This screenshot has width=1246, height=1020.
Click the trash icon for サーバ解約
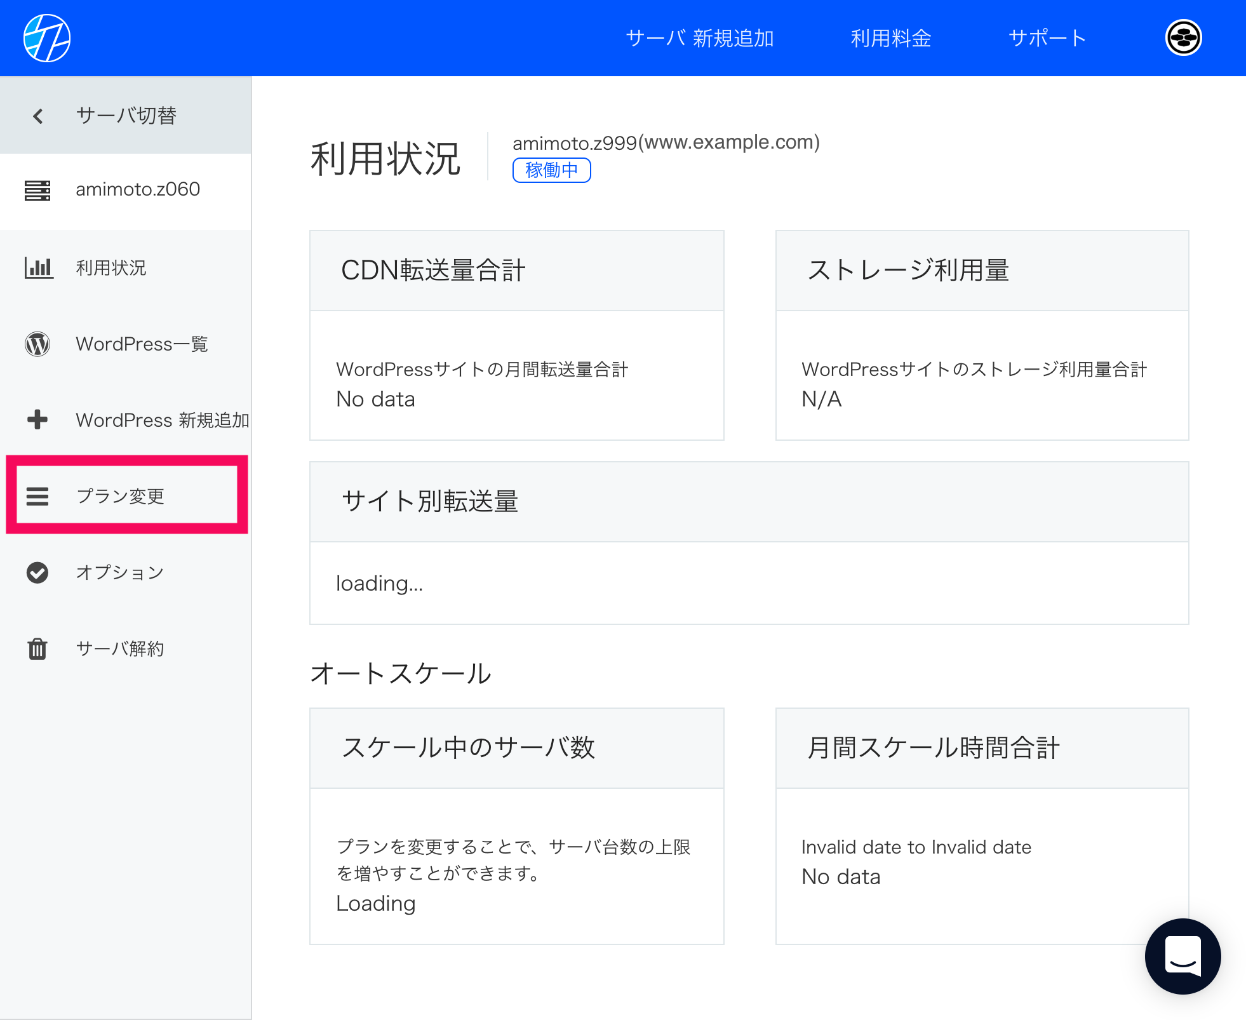(37, 648)
